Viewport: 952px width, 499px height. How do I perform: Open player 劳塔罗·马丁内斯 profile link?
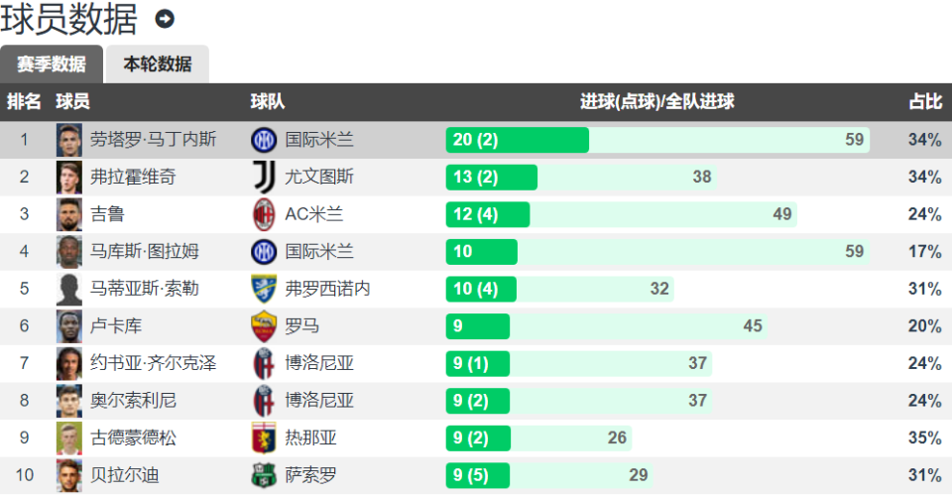[x=153, y=140]
